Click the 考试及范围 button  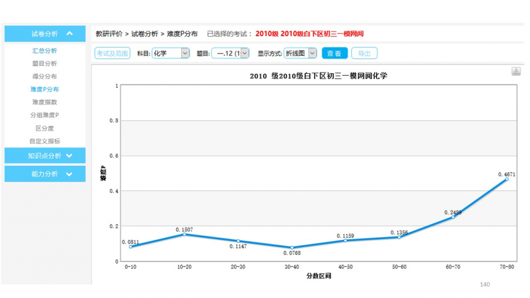point(112,53)
